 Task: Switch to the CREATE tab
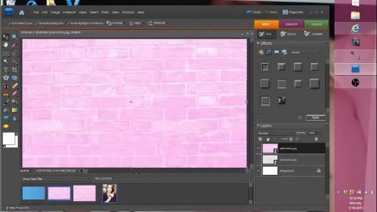pyautogui.click(x=291, y=24)
